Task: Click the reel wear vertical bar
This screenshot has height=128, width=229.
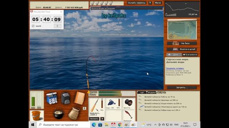Action: (119, 102)
